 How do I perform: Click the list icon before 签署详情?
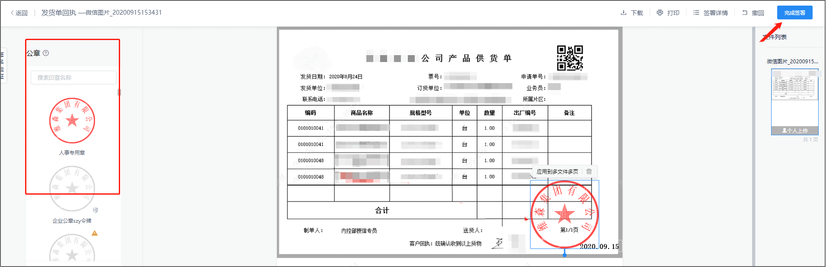pyautogui.click(x=696, y=13)
